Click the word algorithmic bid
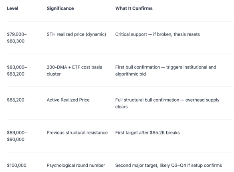Viewport: 234px width, 172px height. 131,74
